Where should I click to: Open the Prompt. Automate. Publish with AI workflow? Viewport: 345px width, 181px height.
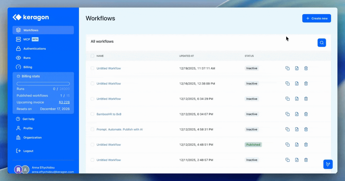tap(120, 129)
